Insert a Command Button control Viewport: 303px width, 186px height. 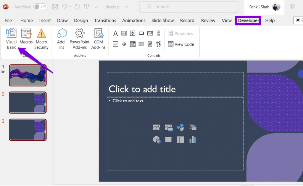click(141, 33)
